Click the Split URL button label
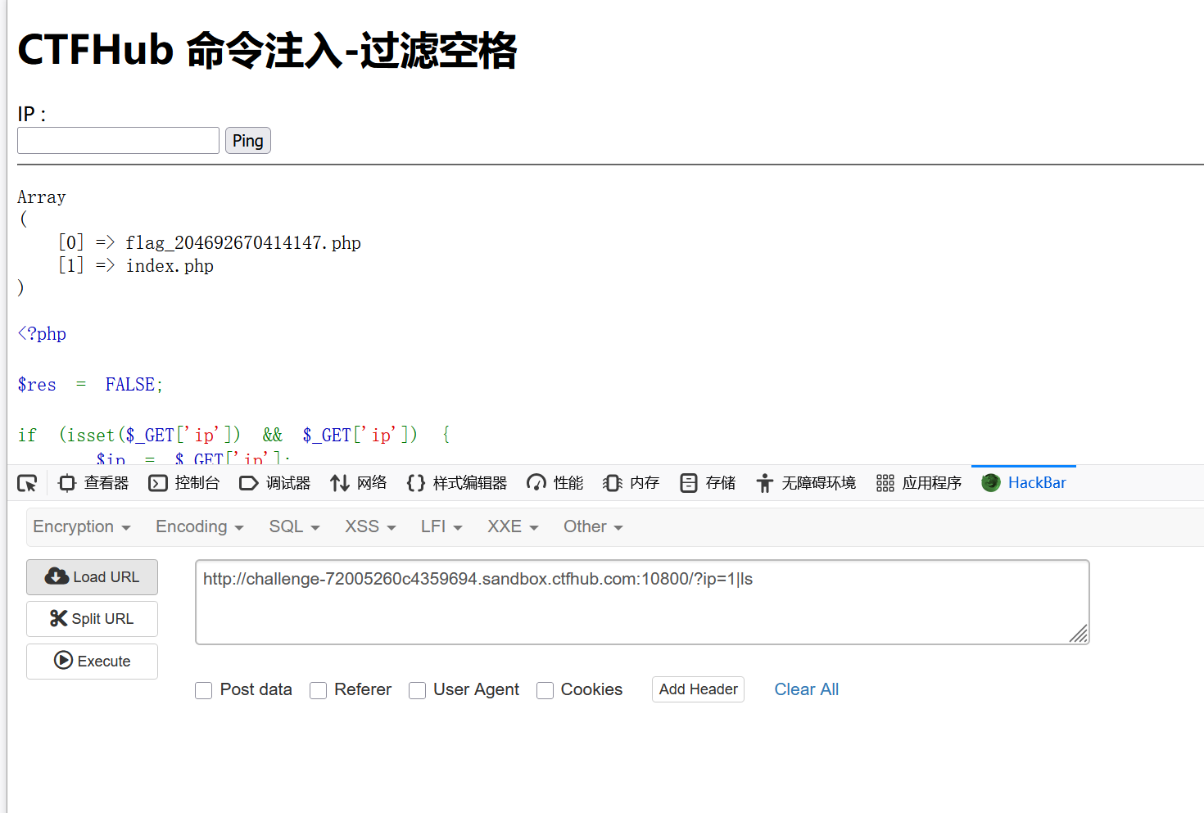This screenshot has height=813, width=1204. tap(102, 619)
